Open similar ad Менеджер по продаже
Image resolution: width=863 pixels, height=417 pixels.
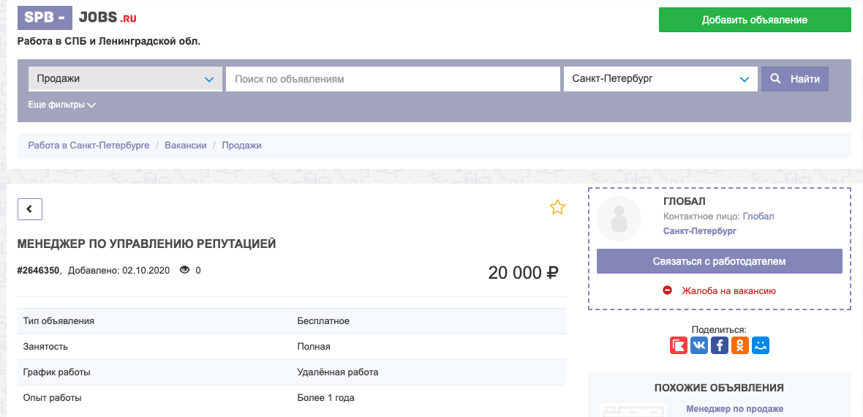click(x=735, y=409)
